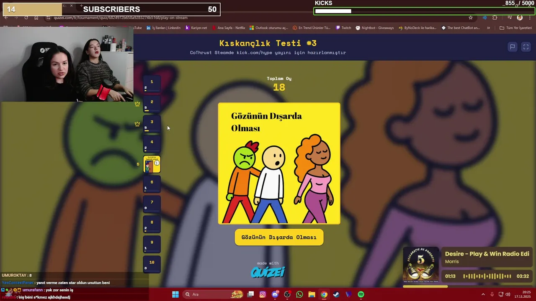Screen dimensions: 536x301
Task: Open Steam from the taskbar
Action: [x=336, y=294]
